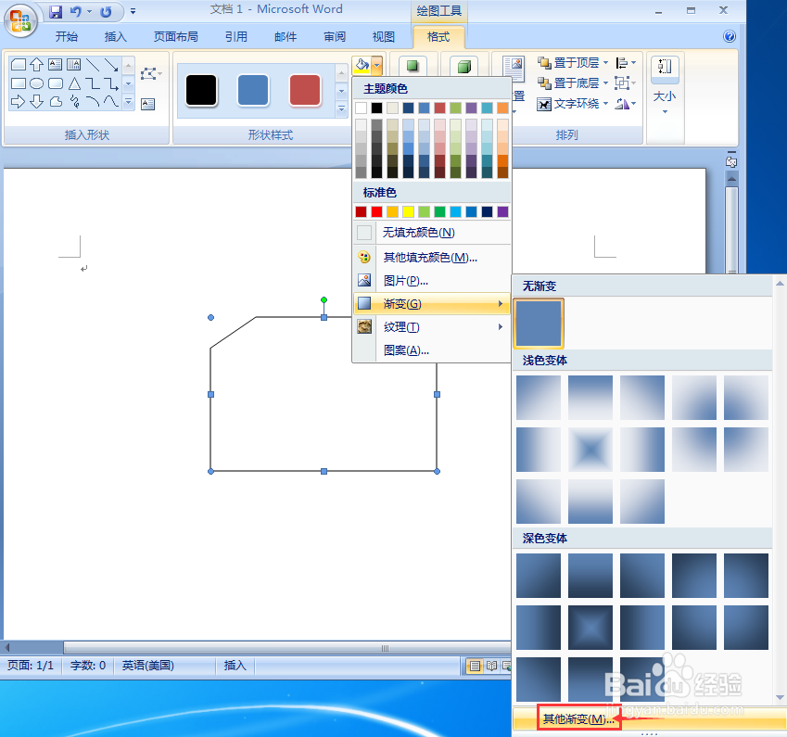Screen dimensions: 787x737
Task: Select the right arrow shape
Action: point(18,102)
